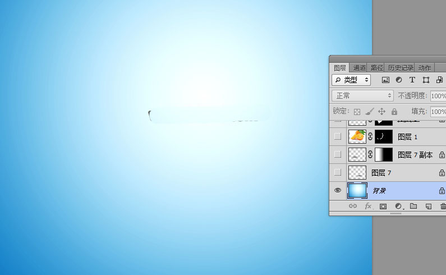Click the mask link icon on 图层 1
The height and width of the screenshot is (275, 446).
point(370,136)
